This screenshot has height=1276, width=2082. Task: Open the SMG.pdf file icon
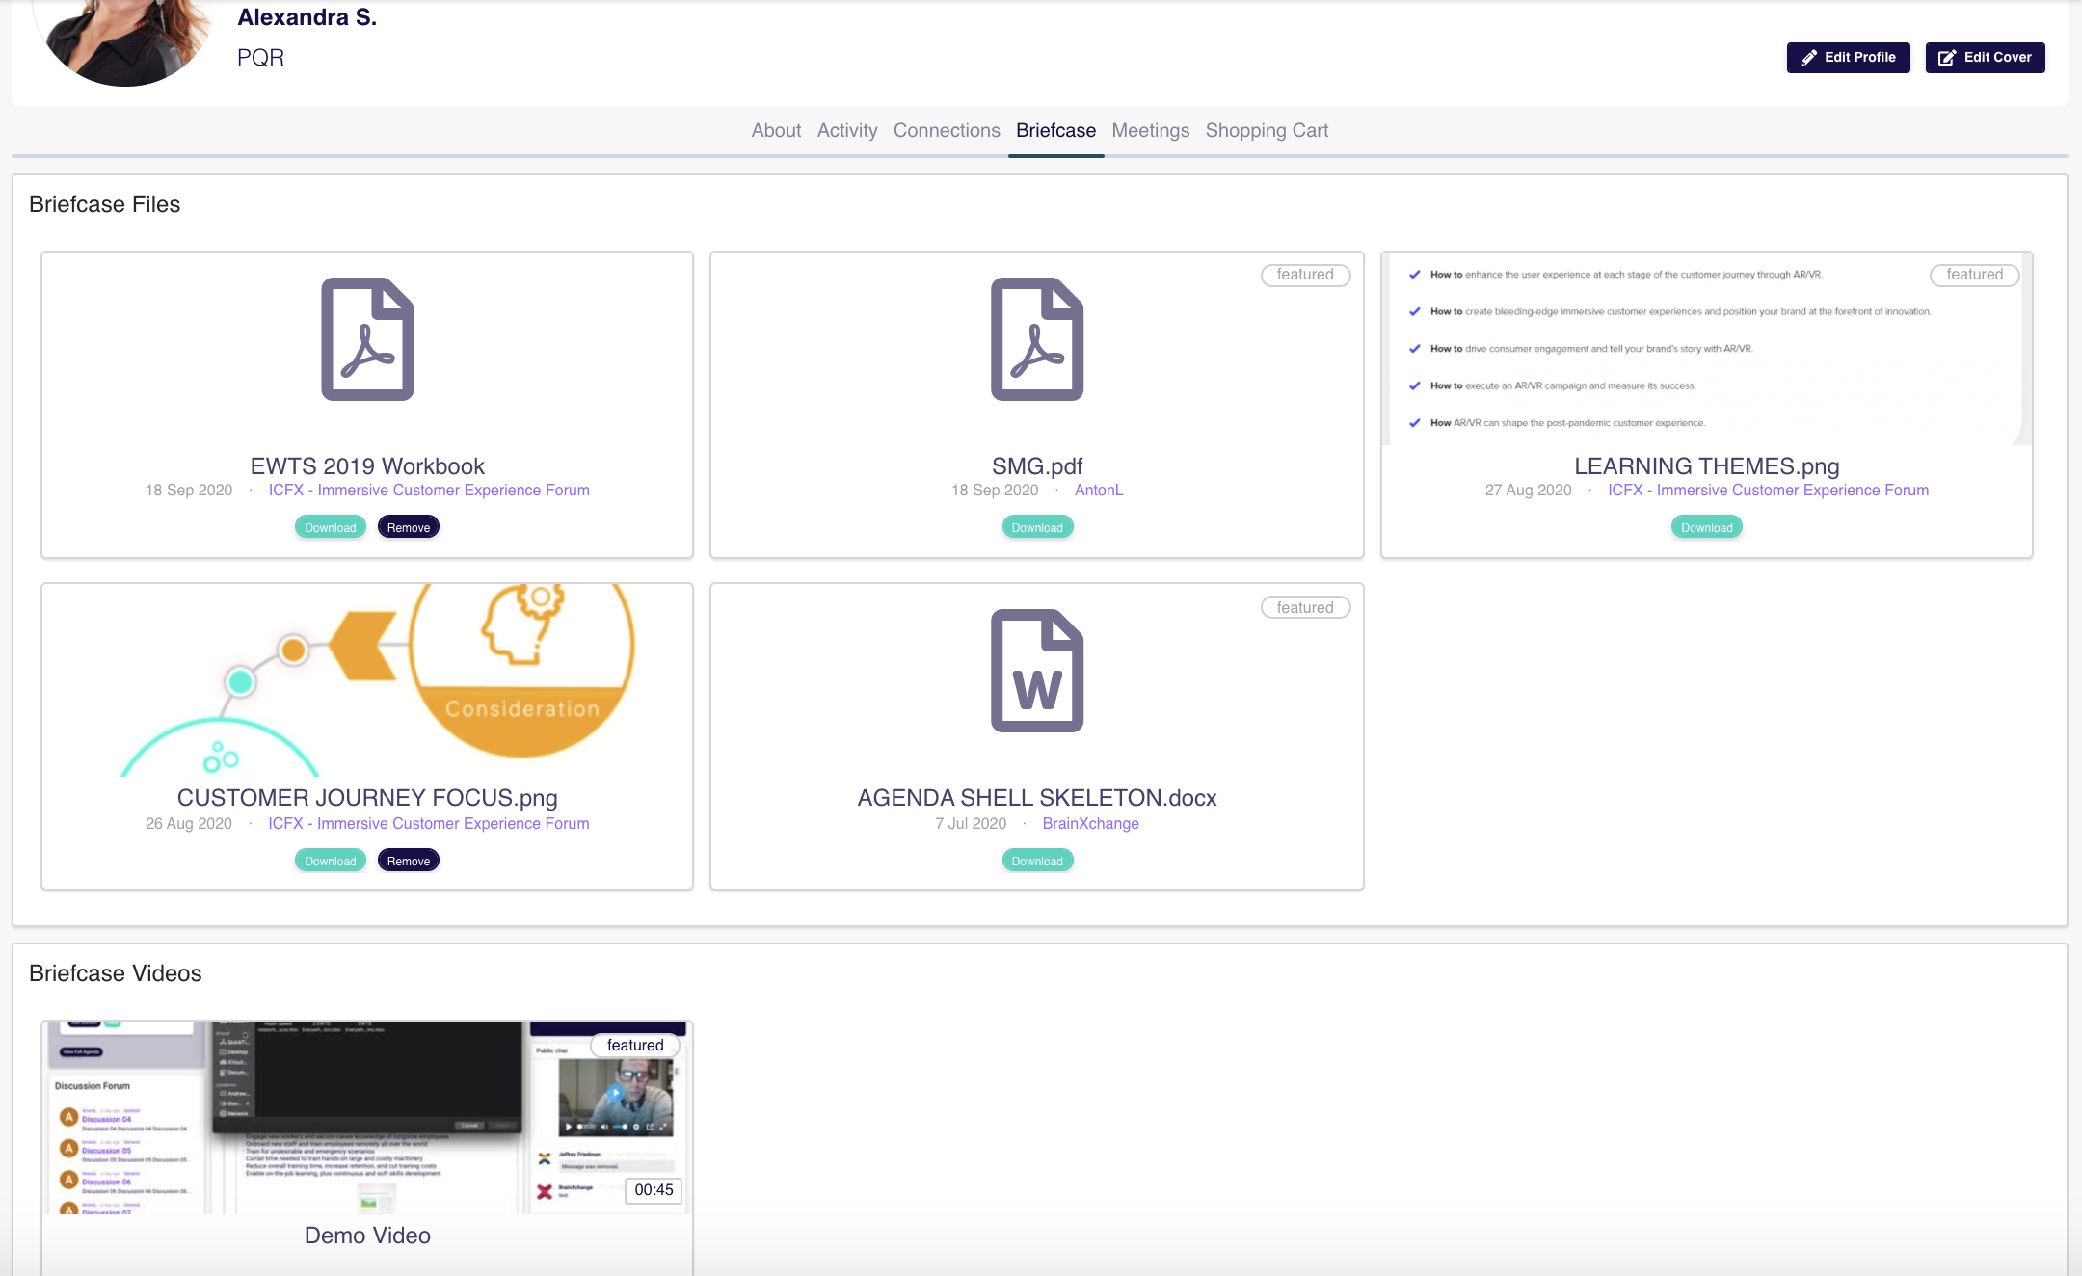point(1037,339)
